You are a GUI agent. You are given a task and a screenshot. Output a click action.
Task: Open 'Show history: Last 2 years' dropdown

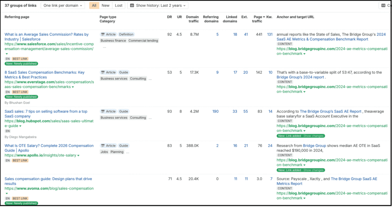(158, 5)
